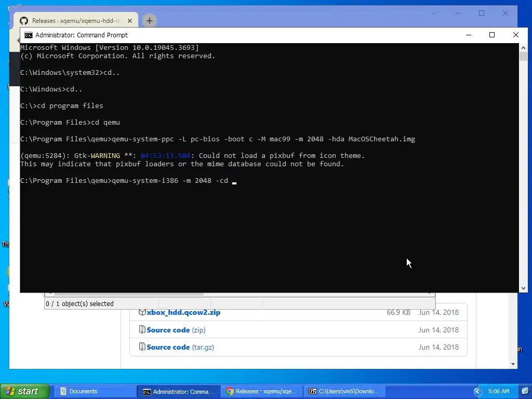Click the tray icon right of the clock
532x399 pixels.
coord(525,391)
